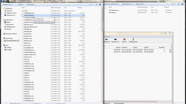
Task: Click Переместить move button in 7-Zip
Action: point(115,40)
